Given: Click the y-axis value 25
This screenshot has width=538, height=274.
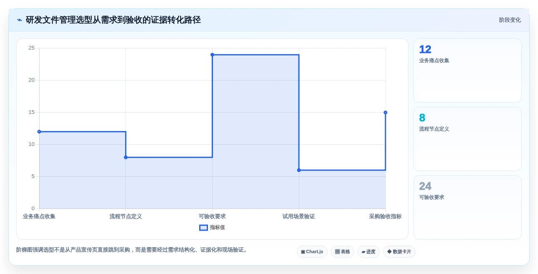Looking at the screenshot, I should [32, 48].
